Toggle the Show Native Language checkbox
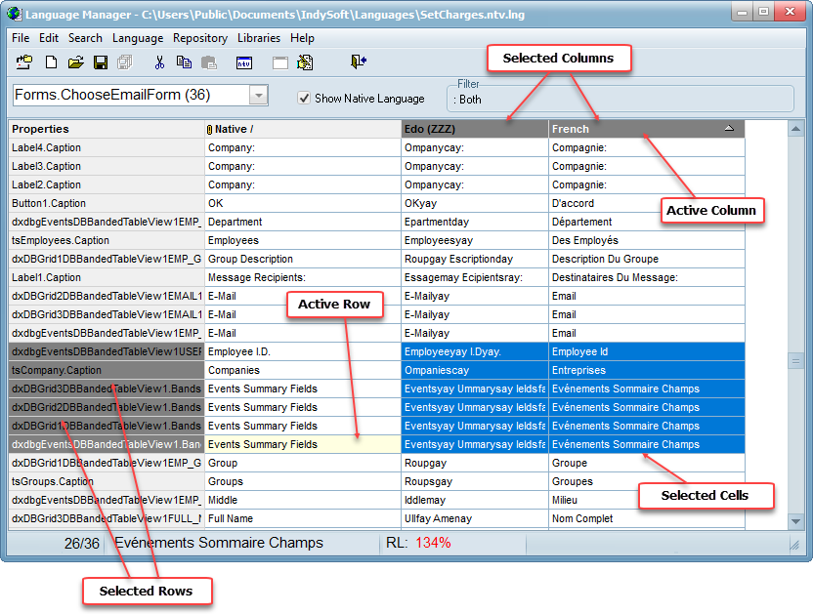Viewport: 813px width, 614px height. click(x=304, y=98)
